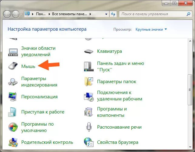This screenshot has height=152, width=195.
Task: Open Персонализация settings
Action: pos(39,97)
